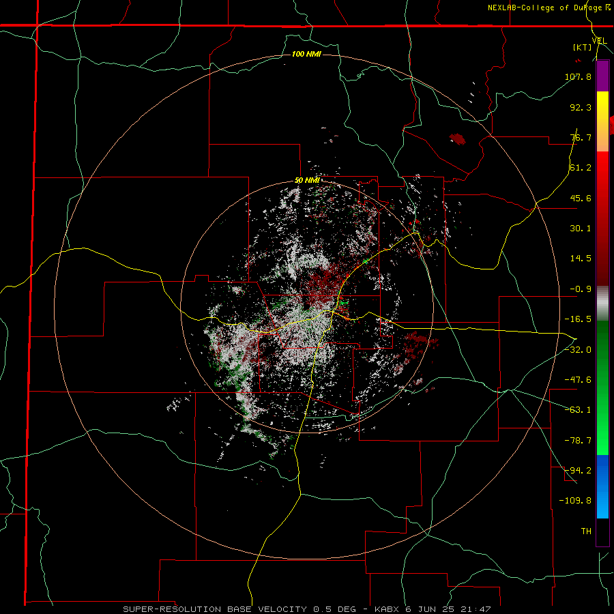This screenshot has width=614, height=614.
Task: Click the 92.3 value on velocity scale
Action: tap(581, 107)
